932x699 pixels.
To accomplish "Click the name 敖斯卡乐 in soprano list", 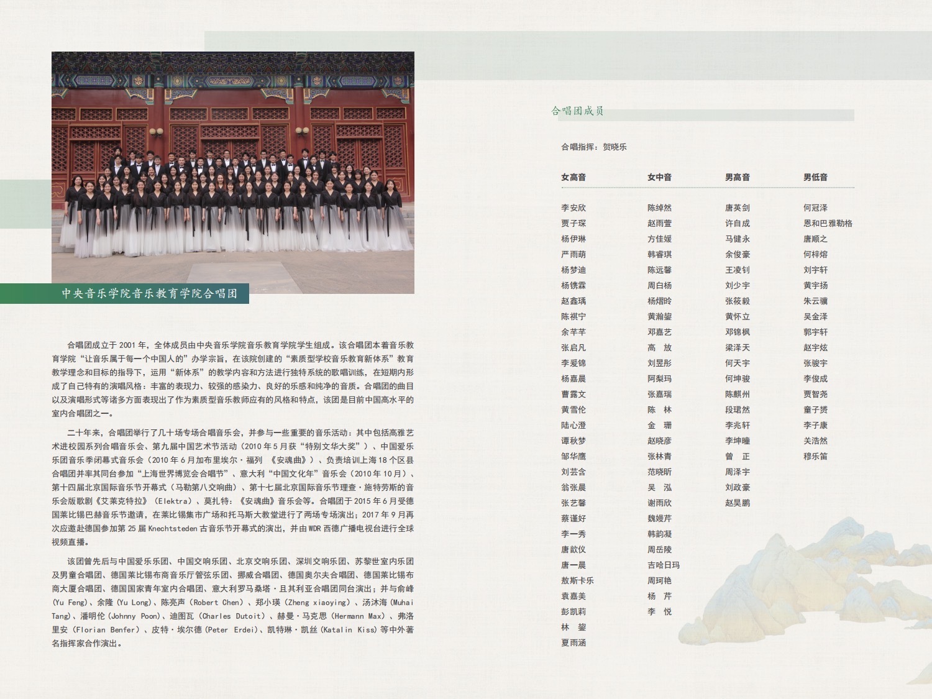I will pos(577,581).
